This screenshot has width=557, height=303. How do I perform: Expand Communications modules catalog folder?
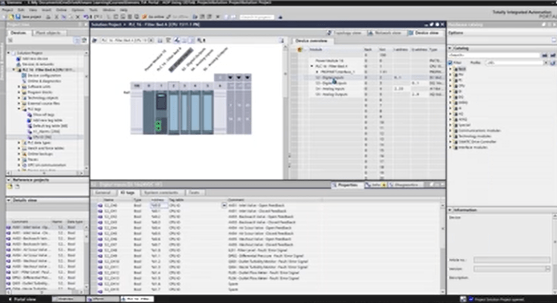(451, 130)
